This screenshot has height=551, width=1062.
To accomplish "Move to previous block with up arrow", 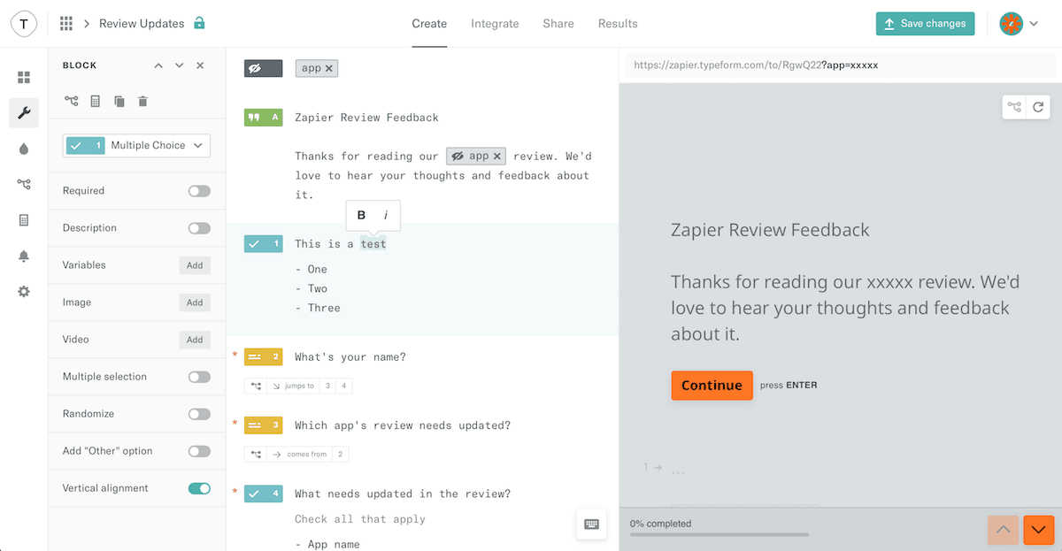I will (158, 65).
